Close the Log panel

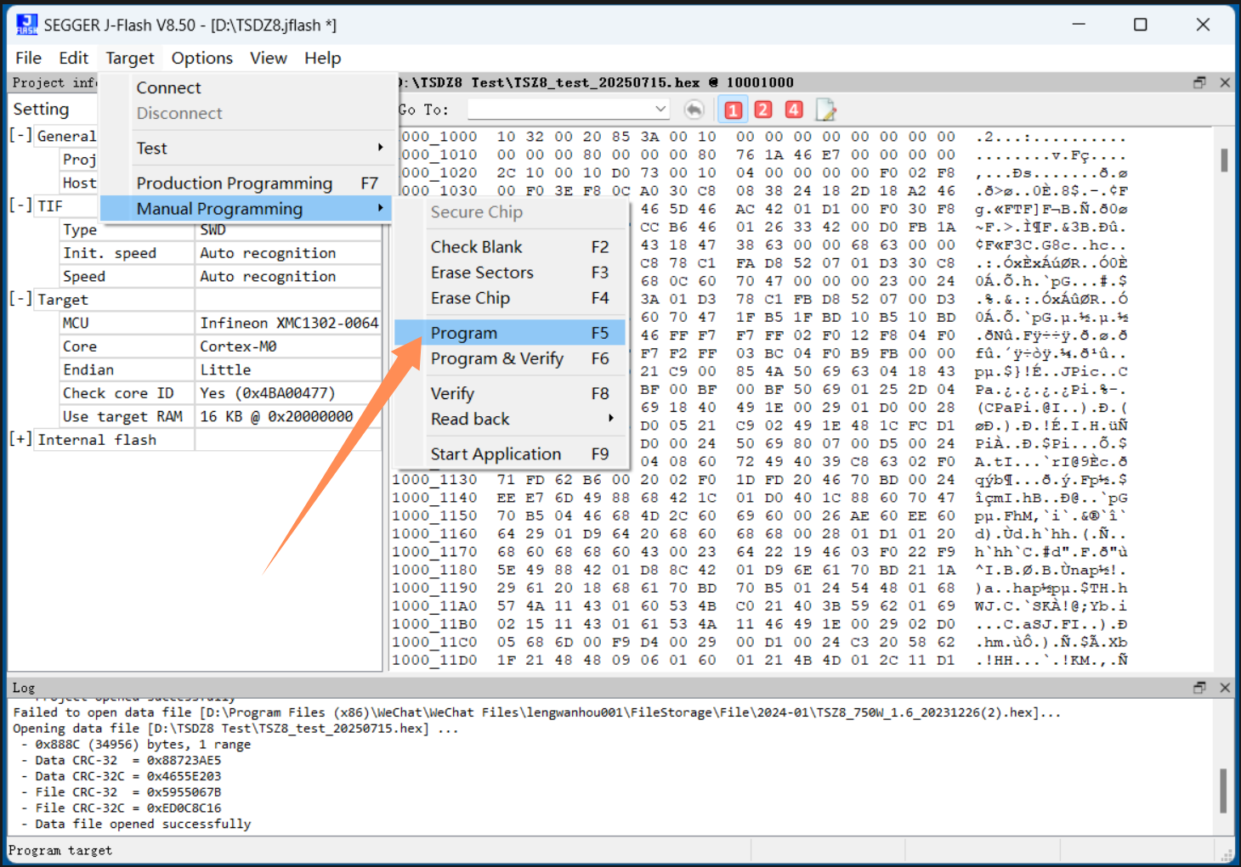[1225, 687]
